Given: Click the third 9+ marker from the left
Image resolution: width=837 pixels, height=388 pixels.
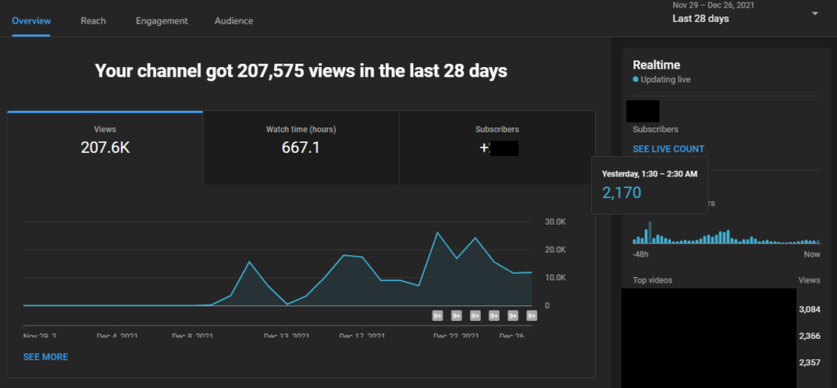Looking at the screenshot, I should [x=476, y=315].
